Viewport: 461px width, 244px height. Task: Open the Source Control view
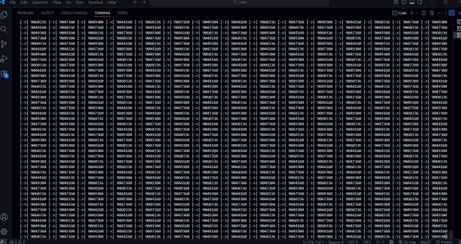coord(4,45)
